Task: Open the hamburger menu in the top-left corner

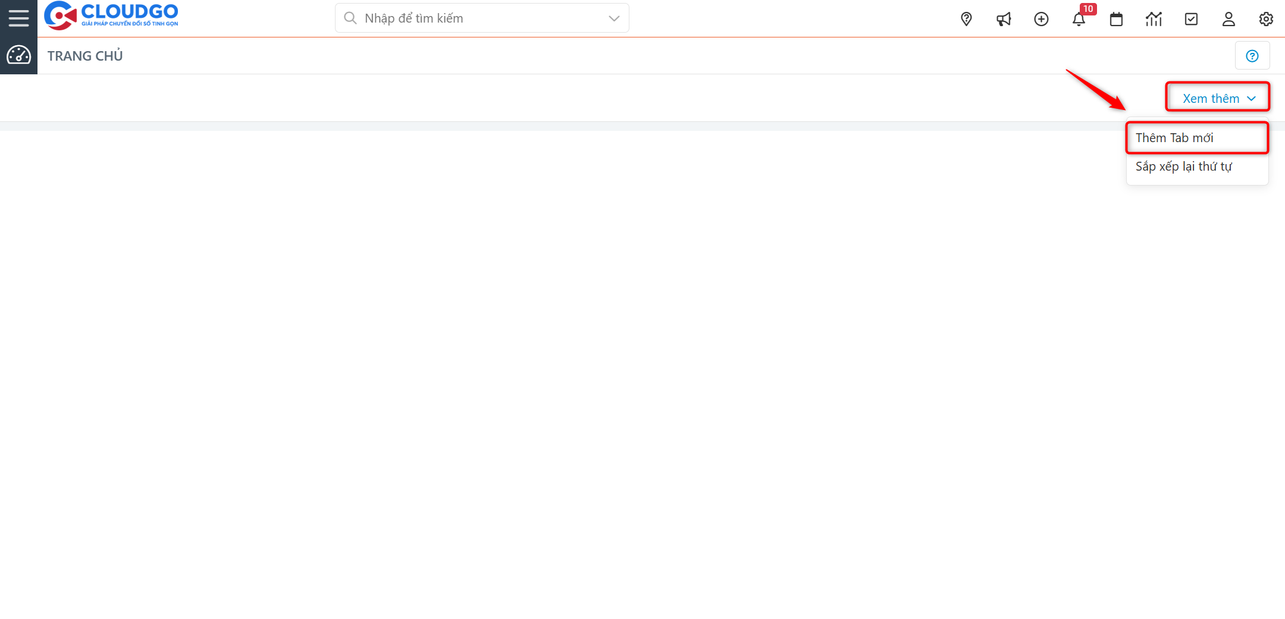Action: [18, 17]
